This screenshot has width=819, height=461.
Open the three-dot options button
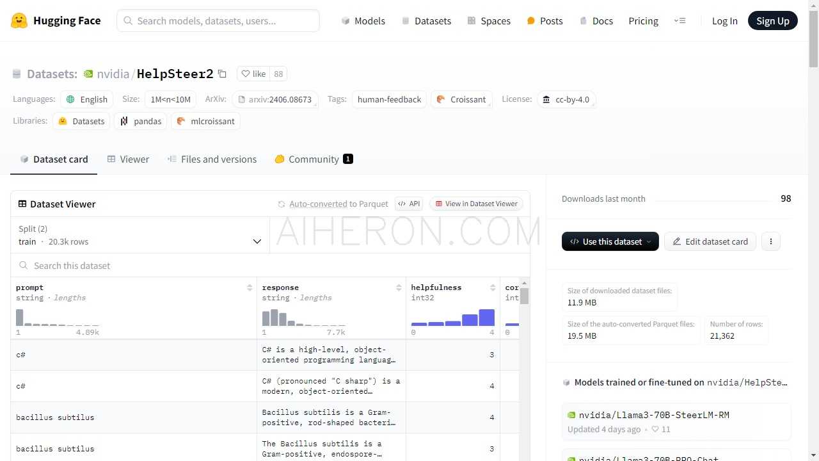point(771,241)
